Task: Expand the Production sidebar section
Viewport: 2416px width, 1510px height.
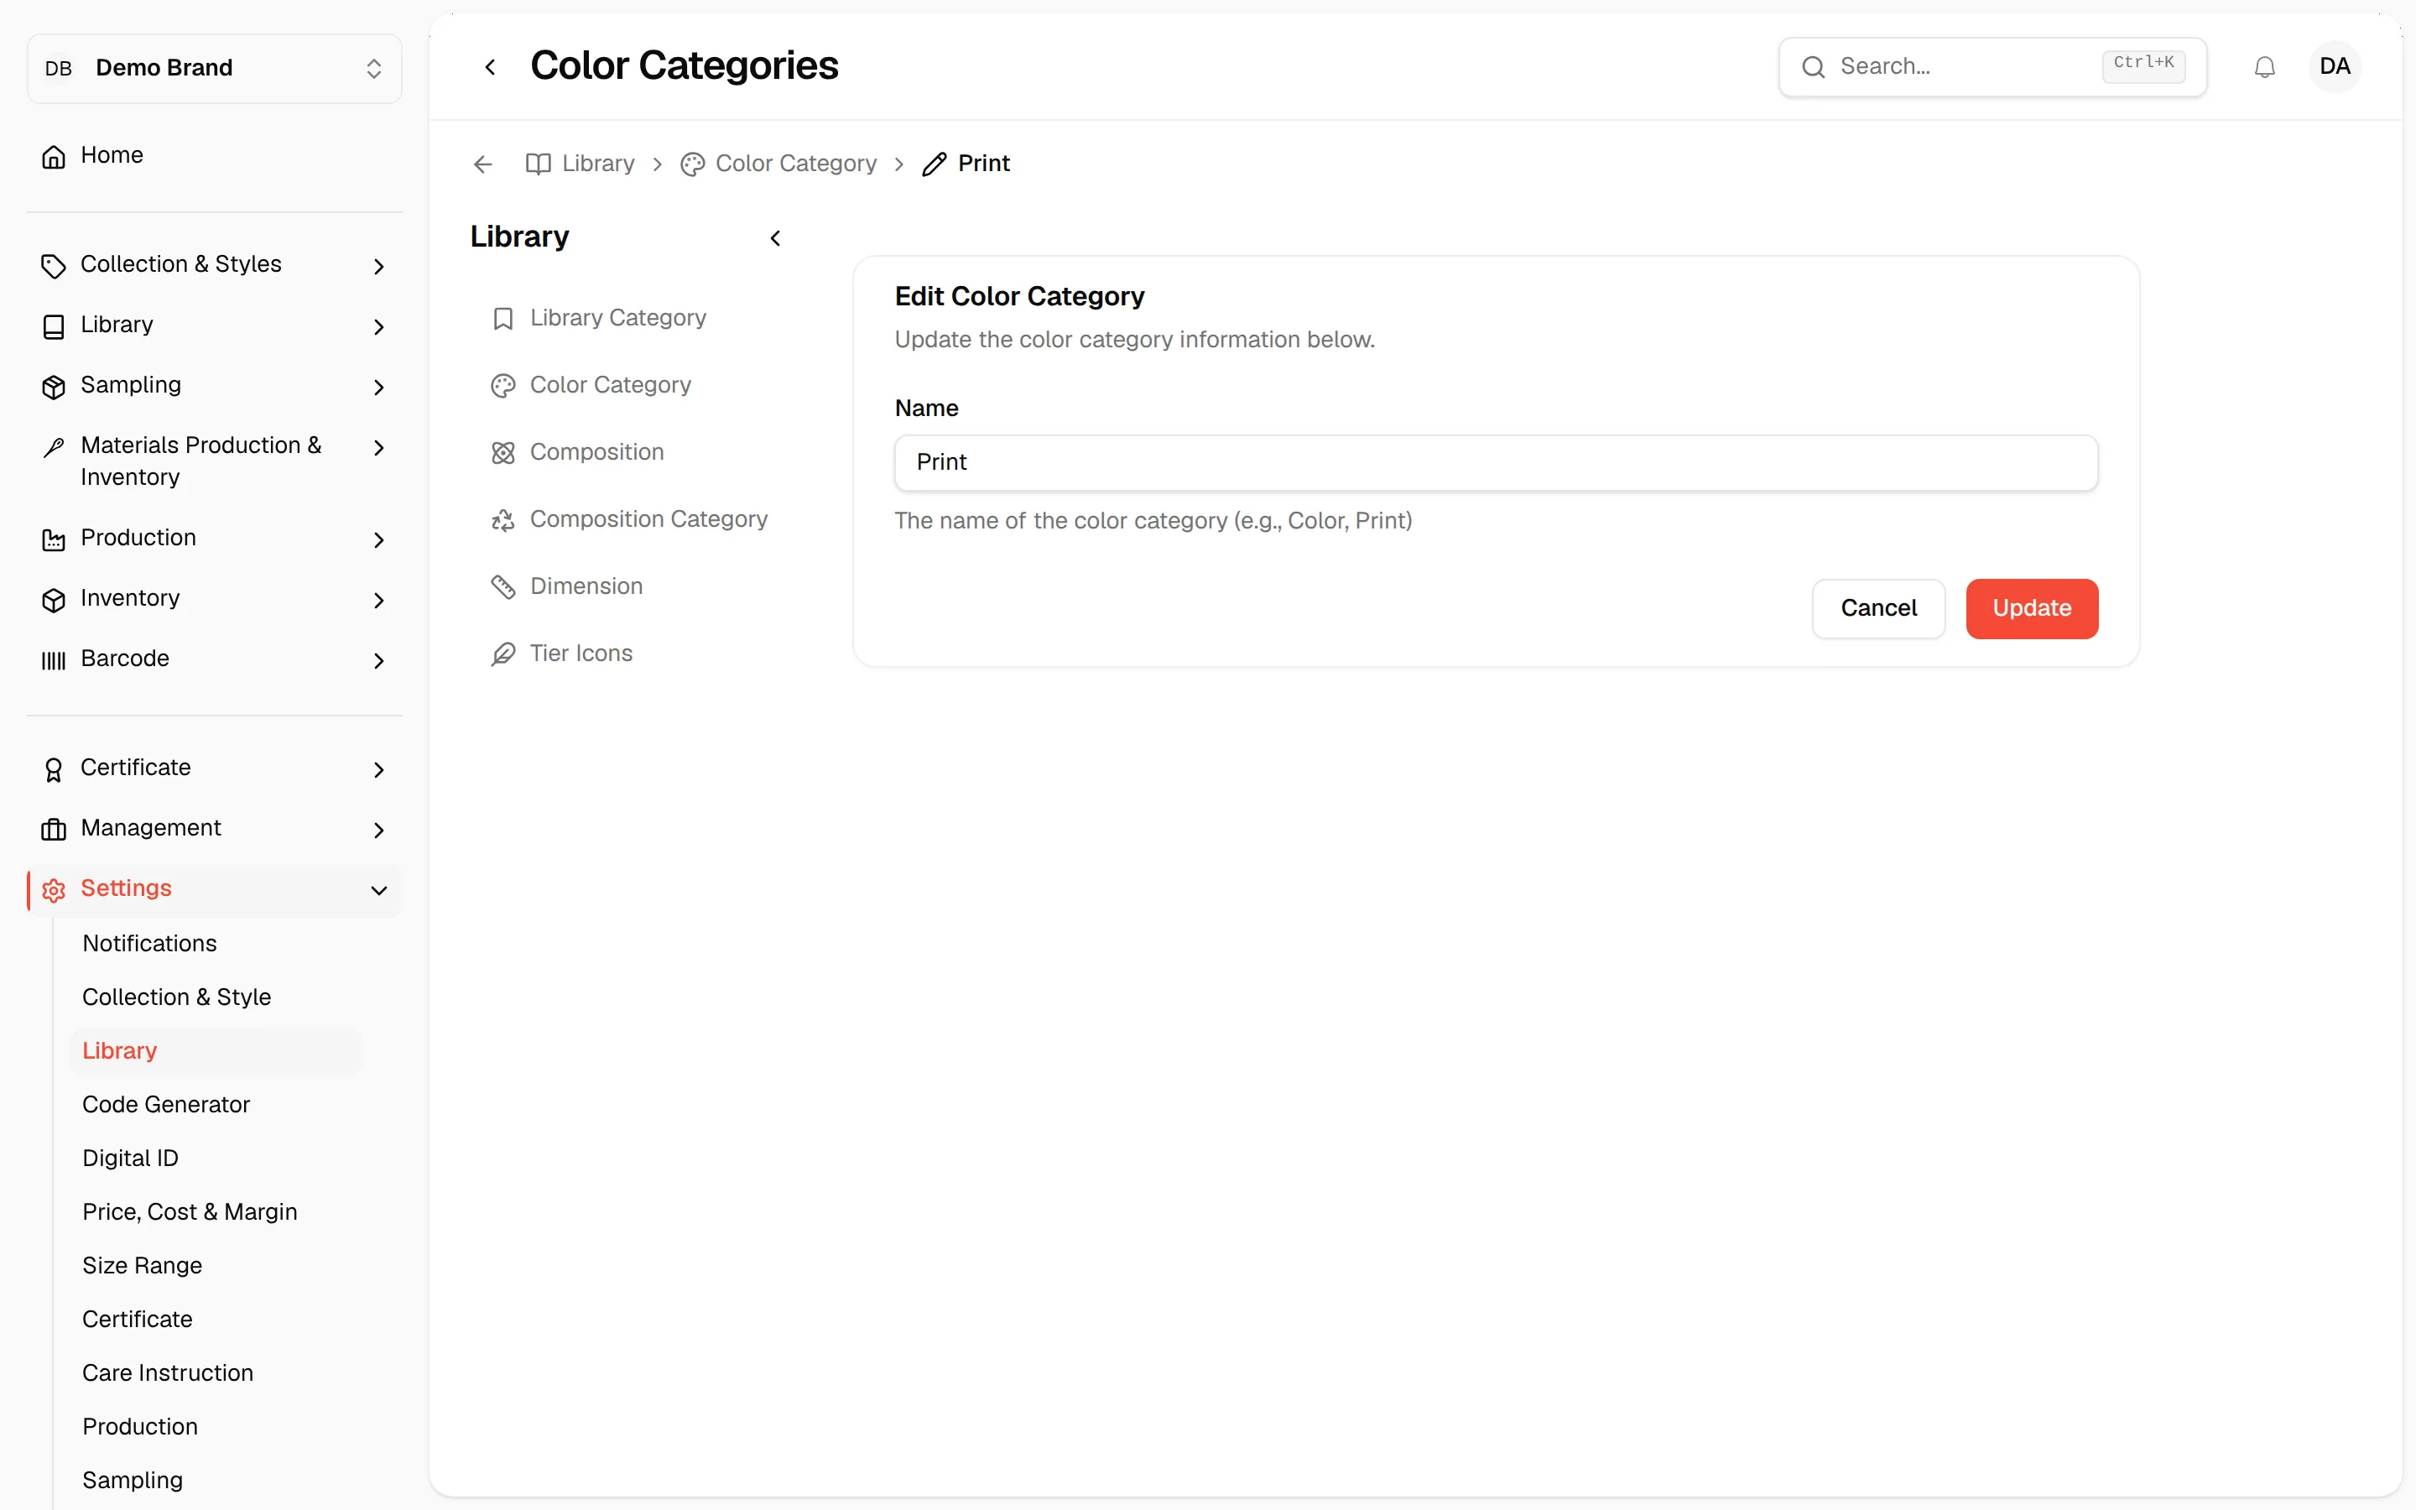Action: 215,539
